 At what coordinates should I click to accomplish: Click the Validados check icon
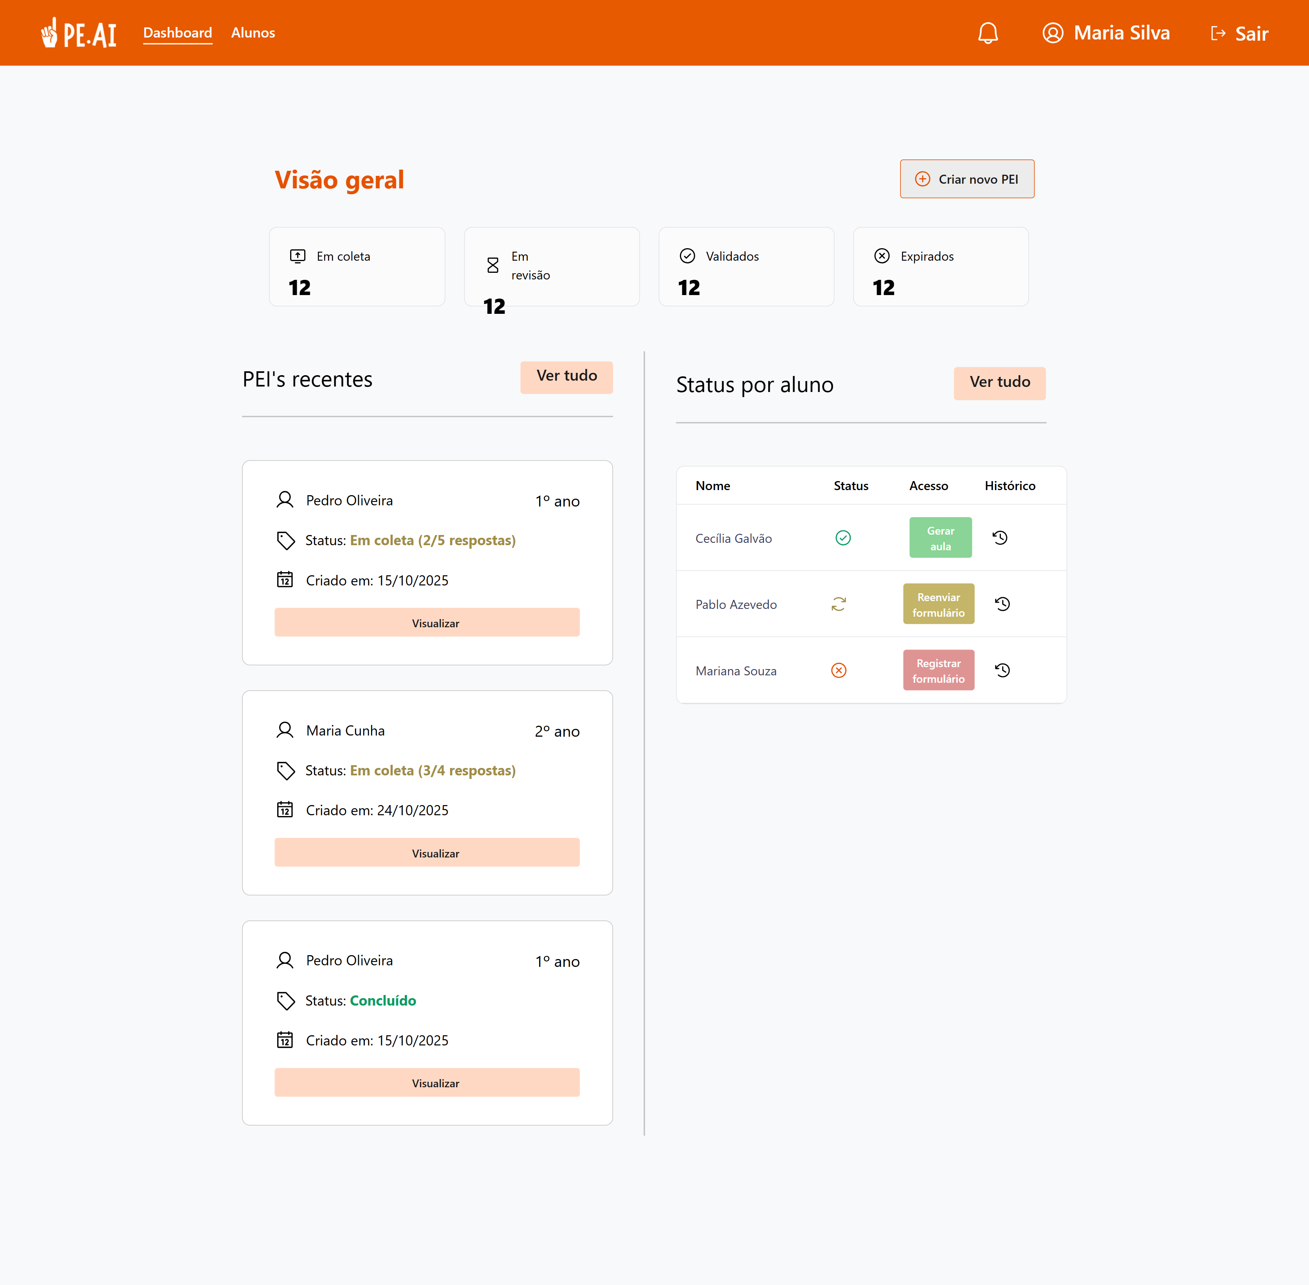pos(687,256)
